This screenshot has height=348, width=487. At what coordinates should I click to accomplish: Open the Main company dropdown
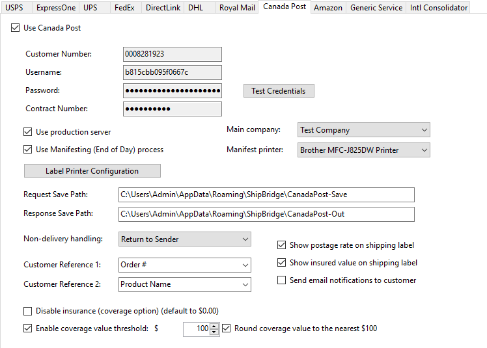coord(364,130)
